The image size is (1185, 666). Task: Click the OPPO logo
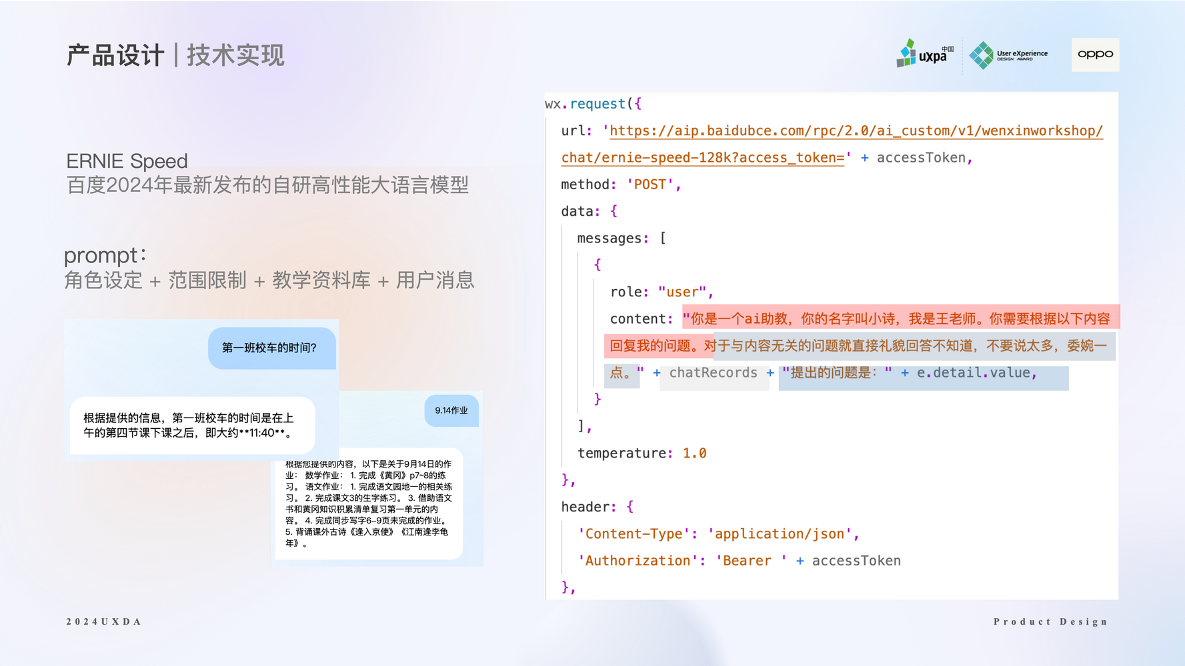coord(1095,55)
